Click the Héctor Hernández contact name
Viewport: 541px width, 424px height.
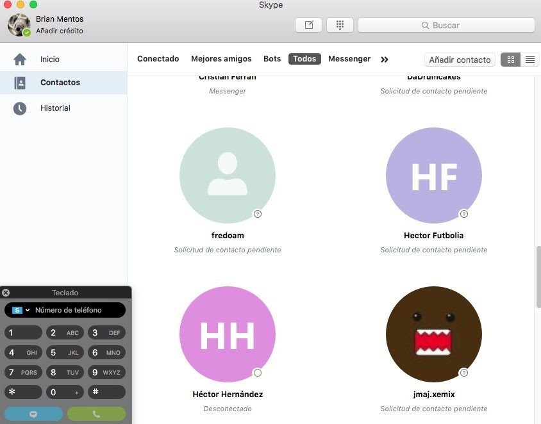[x=228, y=395]
